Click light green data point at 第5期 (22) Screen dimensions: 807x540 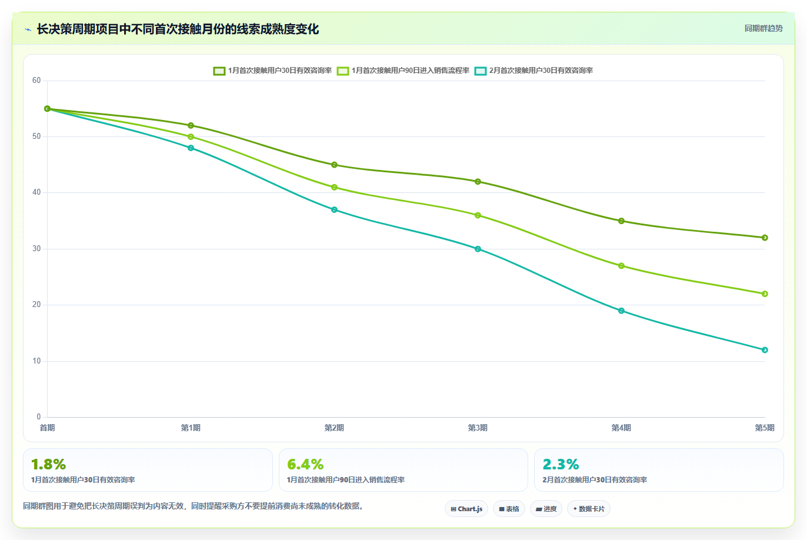pos(765,294)
